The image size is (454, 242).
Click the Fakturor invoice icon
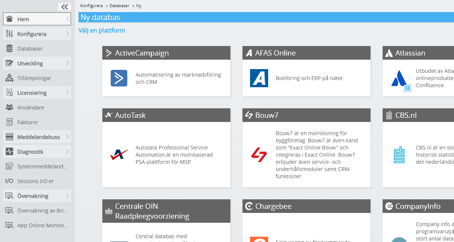click(x=10, y=122)
